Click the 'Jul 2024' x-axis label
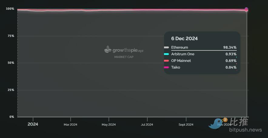This screenshot has width=268, height=138. [x=147, y=124]
